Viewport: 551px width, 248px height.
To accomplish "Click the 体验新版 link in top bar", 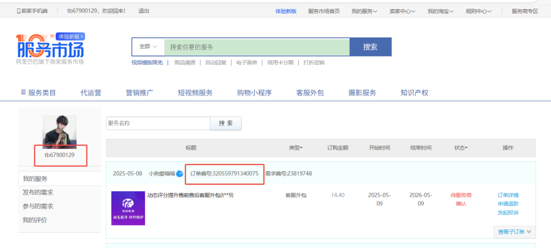I will (x=286, y=11).
